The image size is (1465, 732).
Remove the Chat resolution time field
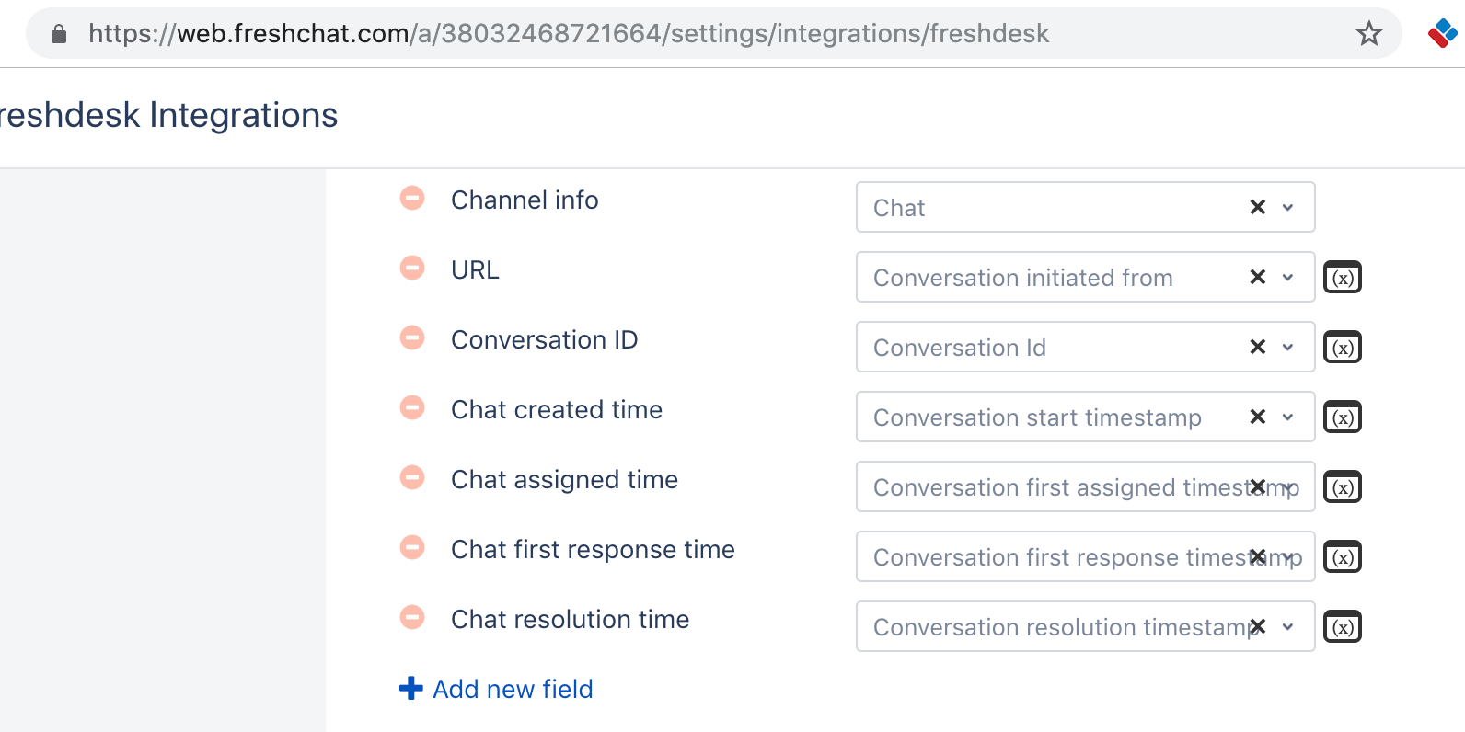[412, 617]
